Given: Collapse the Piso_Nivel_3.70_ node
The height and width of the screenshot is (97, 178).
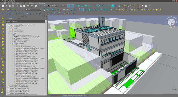Looking at the screenshot, I should (x=13, y=55).
